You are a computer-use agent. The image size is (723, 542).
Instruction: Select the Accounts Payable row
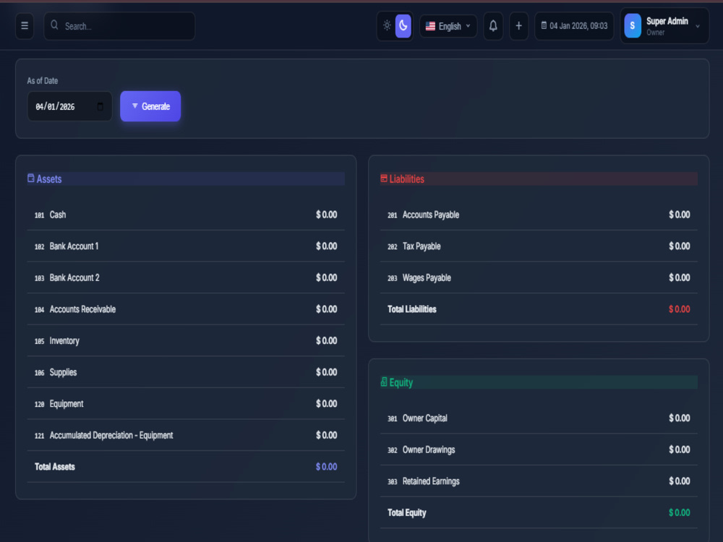(539, 215)
